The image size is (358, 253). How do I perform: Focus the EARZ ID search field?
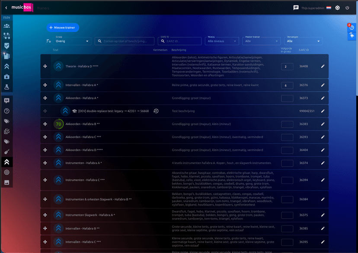[179, 41]
